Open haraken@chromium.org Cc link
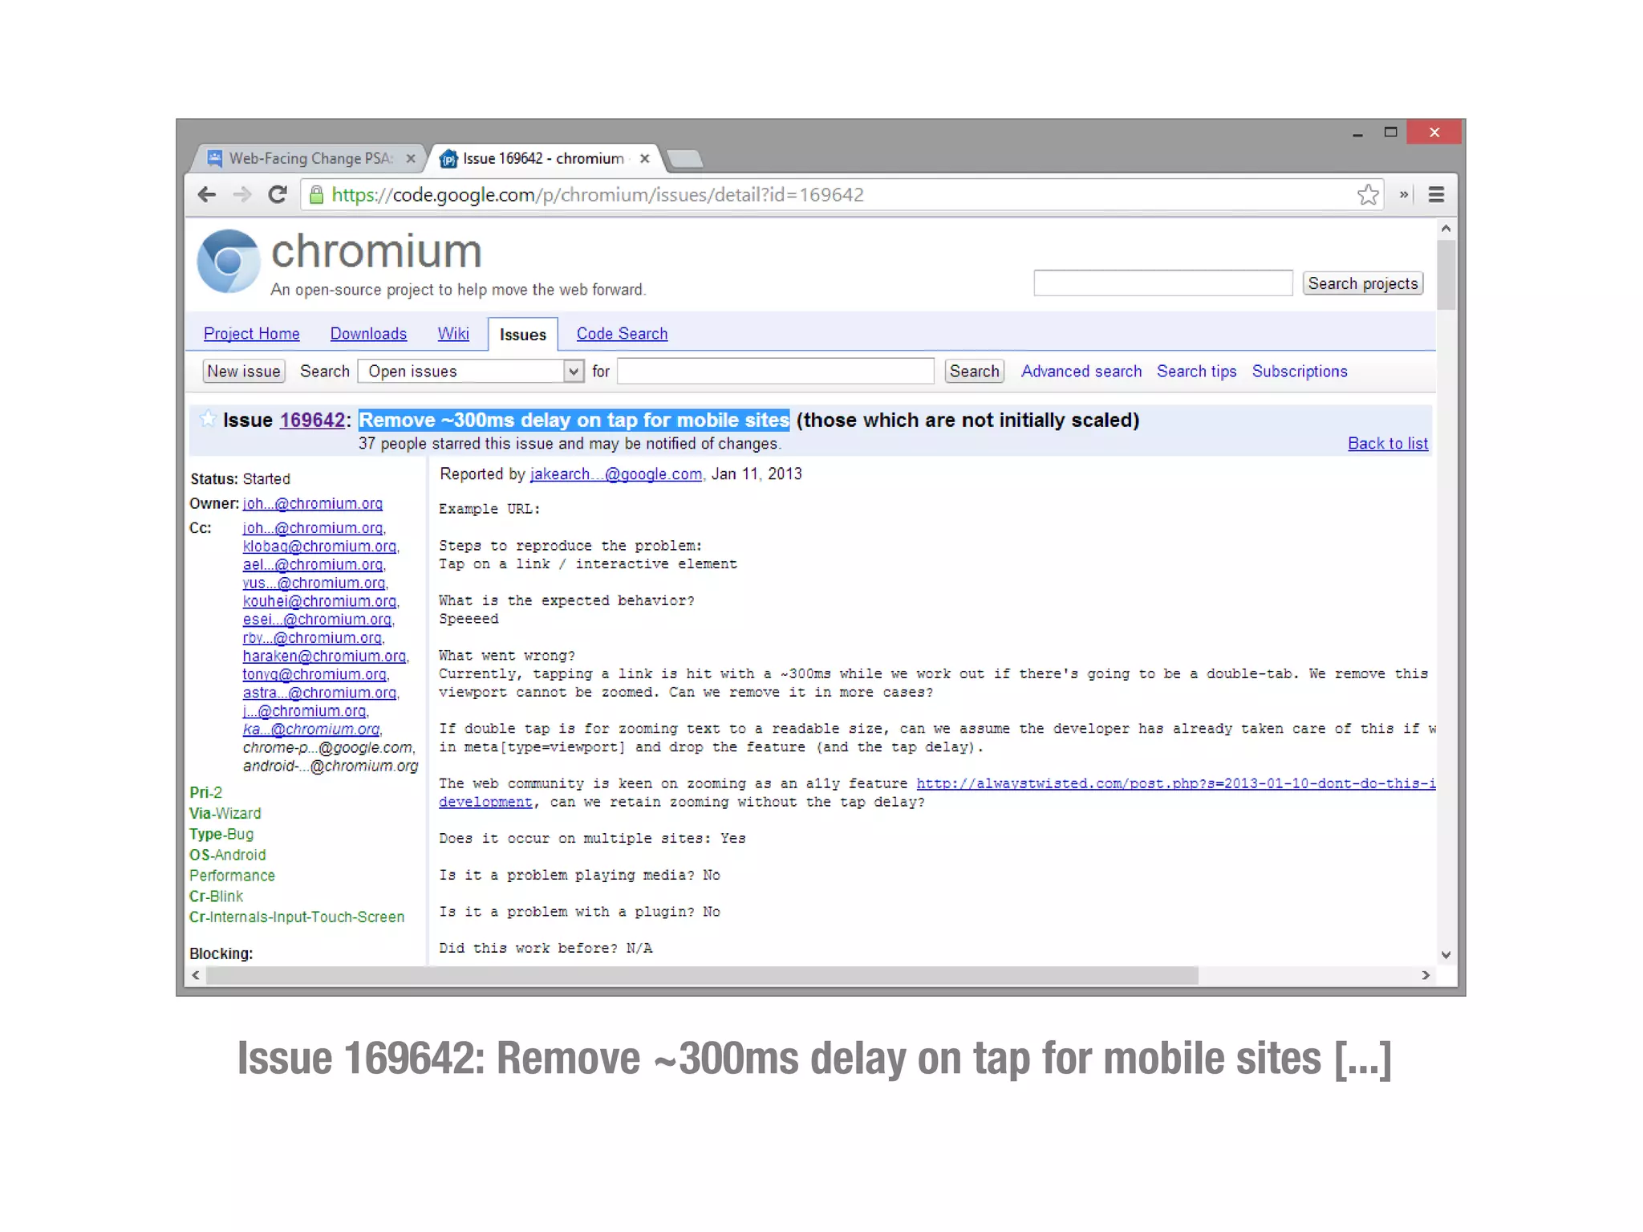Image resolution: width=1643 pixels, height=1232 pixels. pyautogui.click(x=325, y=656)
